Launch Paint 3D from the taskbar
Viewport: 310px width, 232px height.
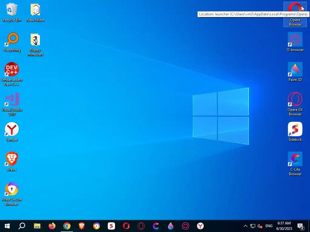tap(171, 226)
